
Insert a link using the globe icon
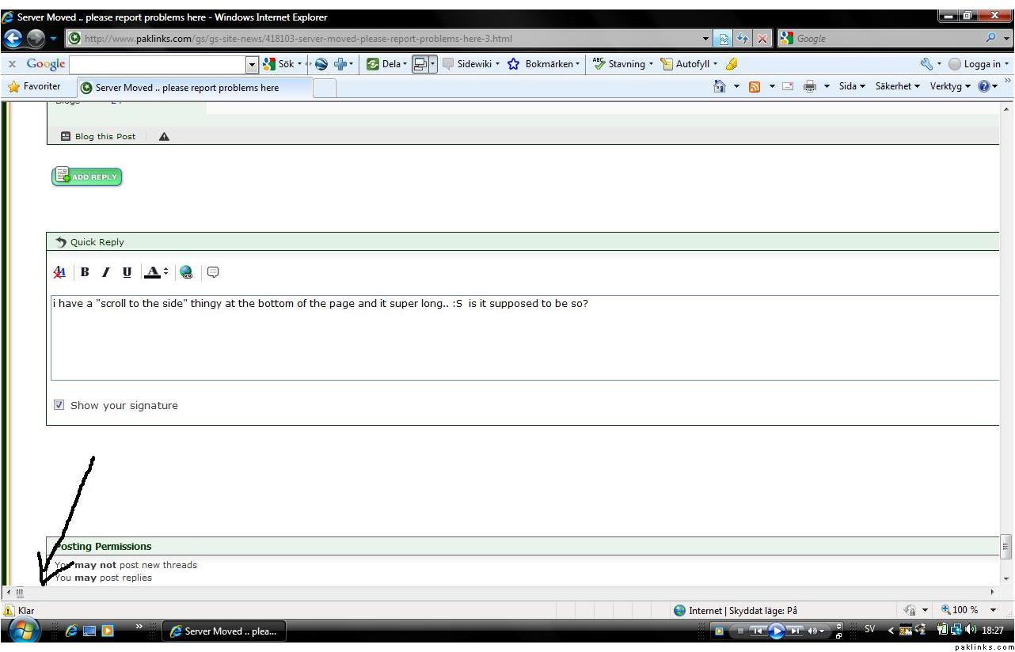[x=186, y=272]
